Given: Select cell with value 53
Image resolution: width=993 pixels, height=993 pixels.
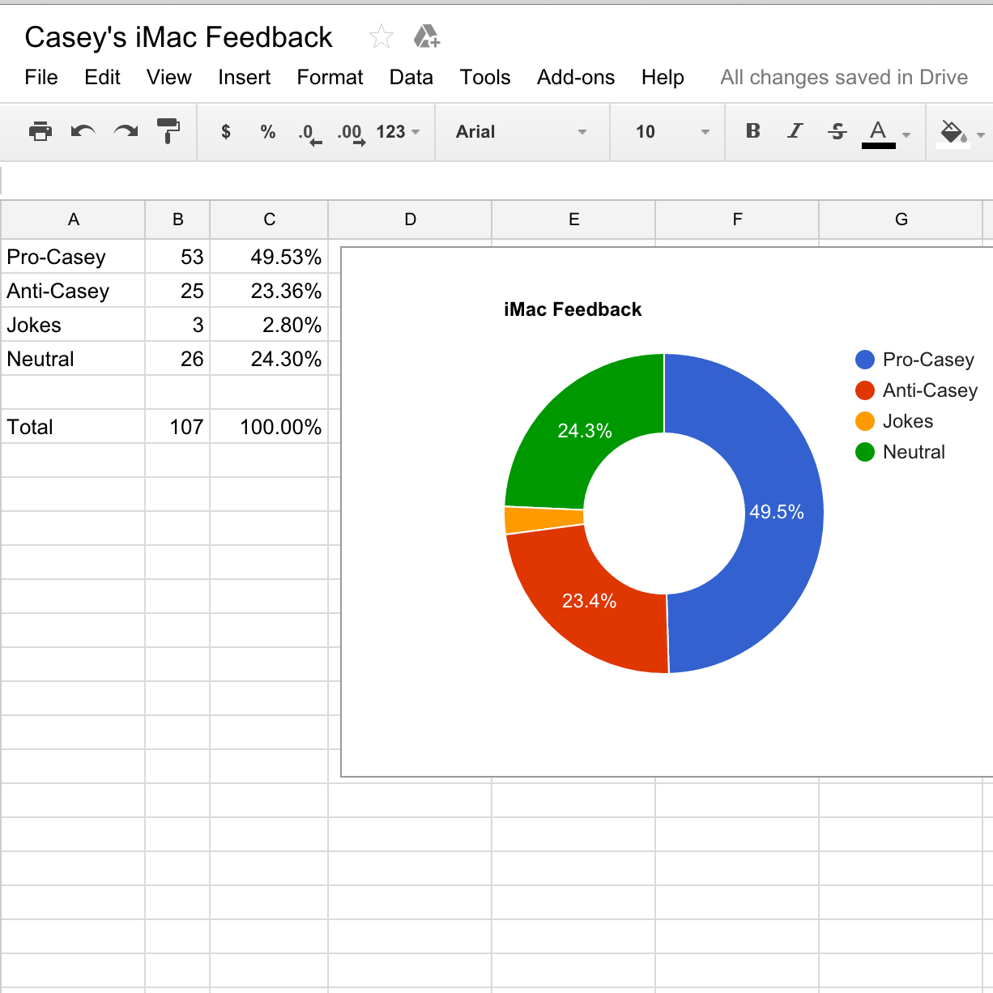Looking at the screenshot, I should tap(177, 257).
